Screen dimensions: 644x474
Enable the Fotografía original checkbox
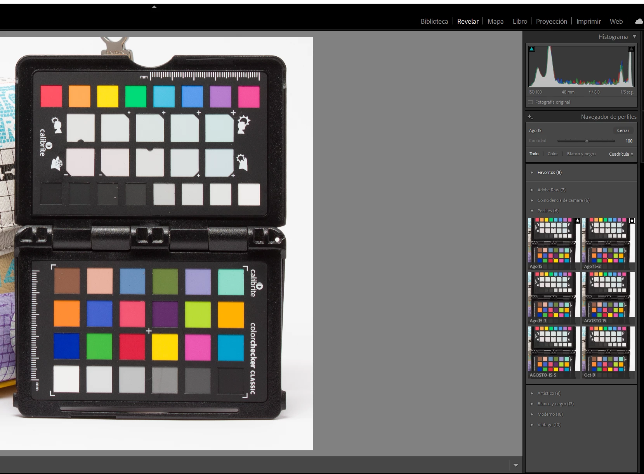(531, 102)
